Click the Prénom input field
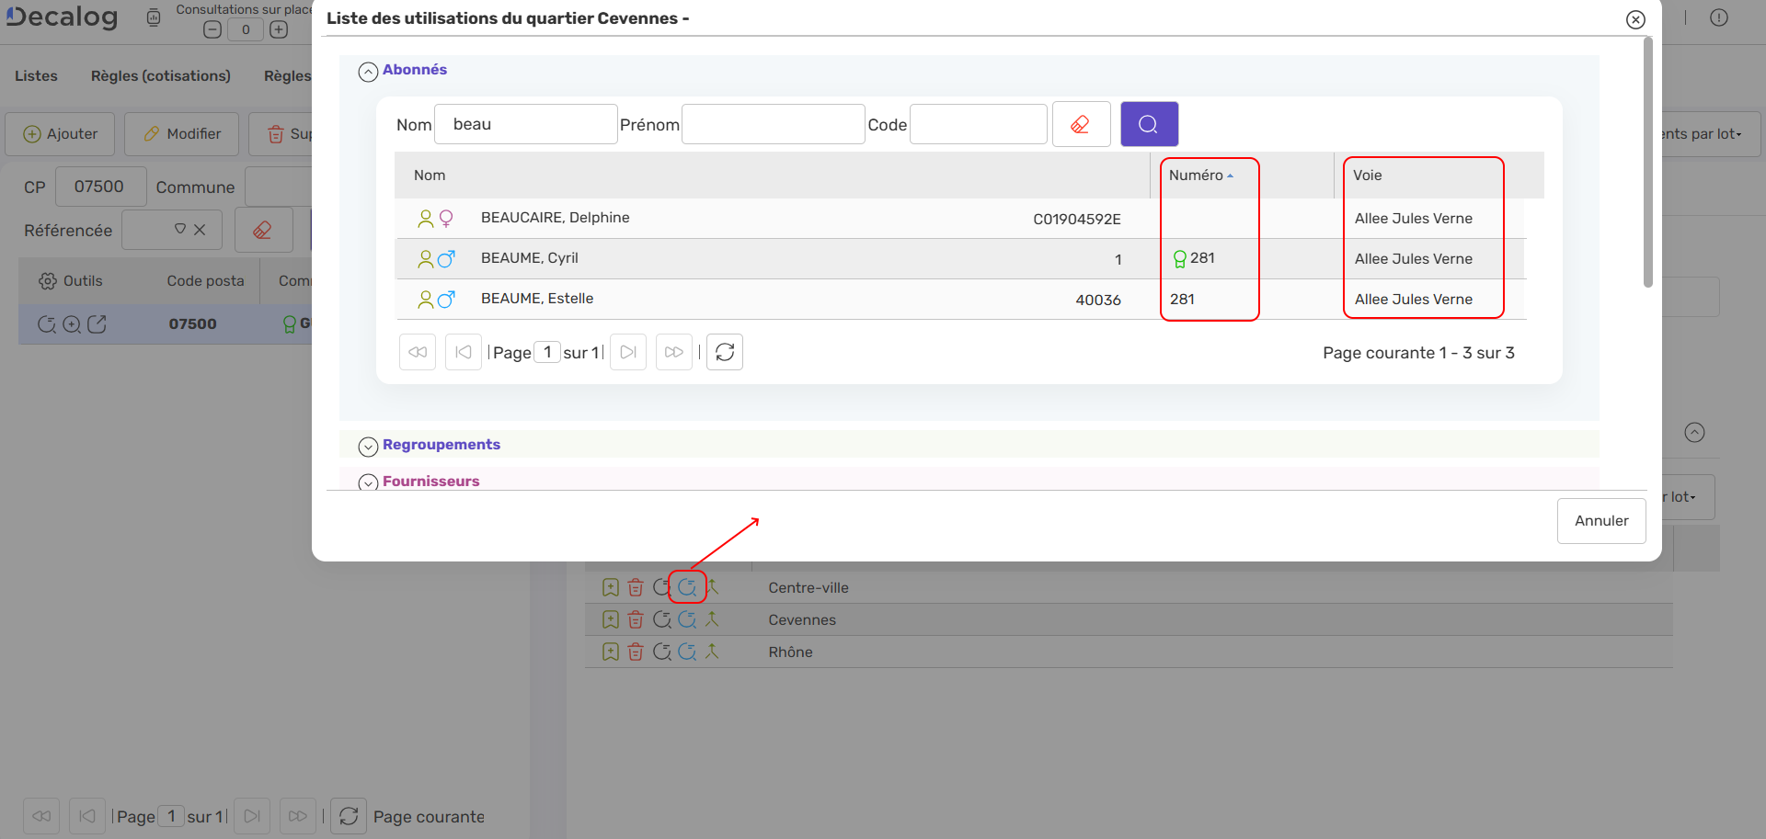 (x=773, y=124)
